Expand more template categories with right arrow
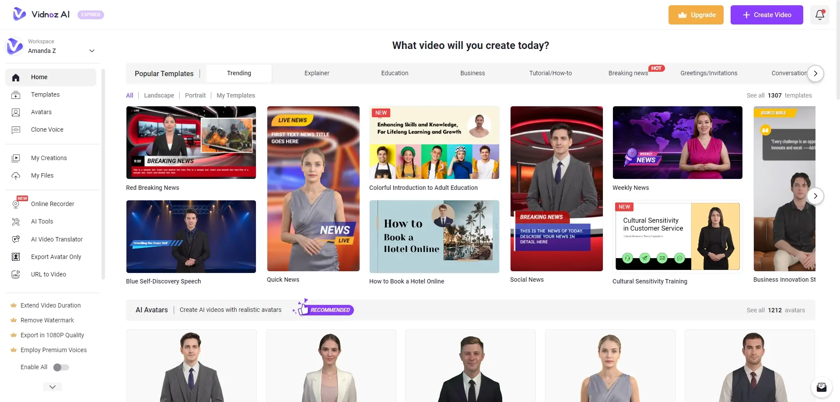 coord(815,73)
